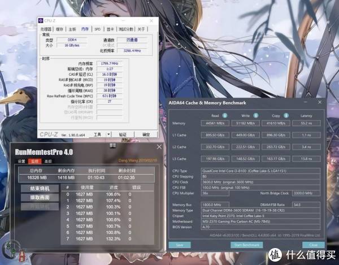339x265 pixels.
Task: Click the North Bridge Clock value in AIDA64
Action: [x=306, y=193]
